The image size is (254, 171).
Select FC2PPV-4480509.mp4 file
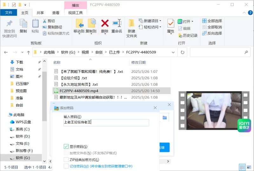(111, 91)
